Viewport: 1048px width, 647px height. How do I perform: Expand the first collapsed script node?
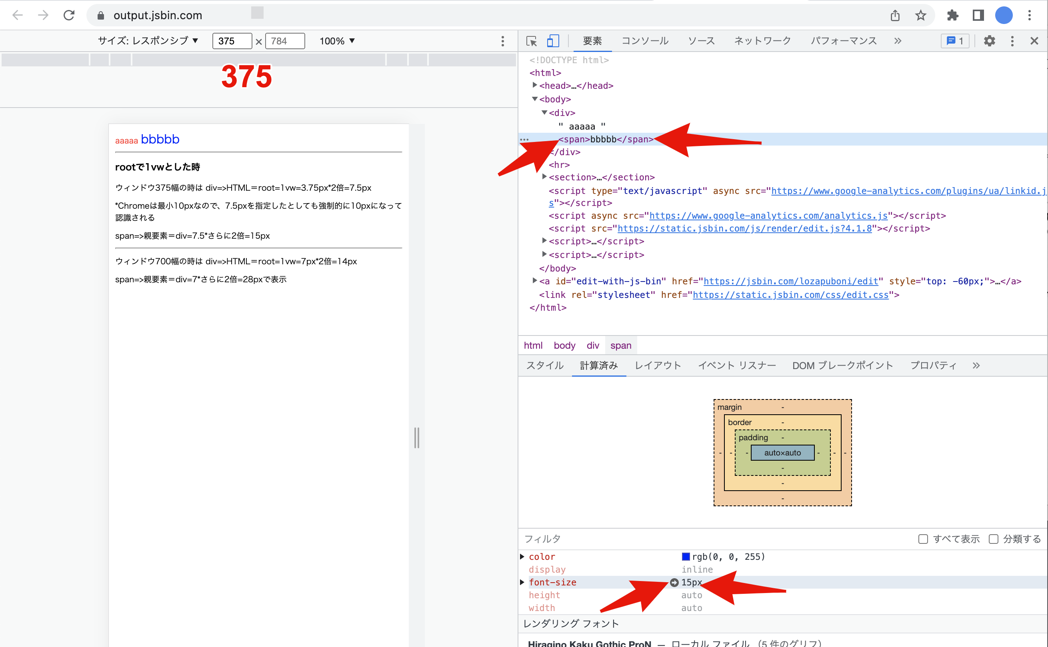(x=544, y=241)
